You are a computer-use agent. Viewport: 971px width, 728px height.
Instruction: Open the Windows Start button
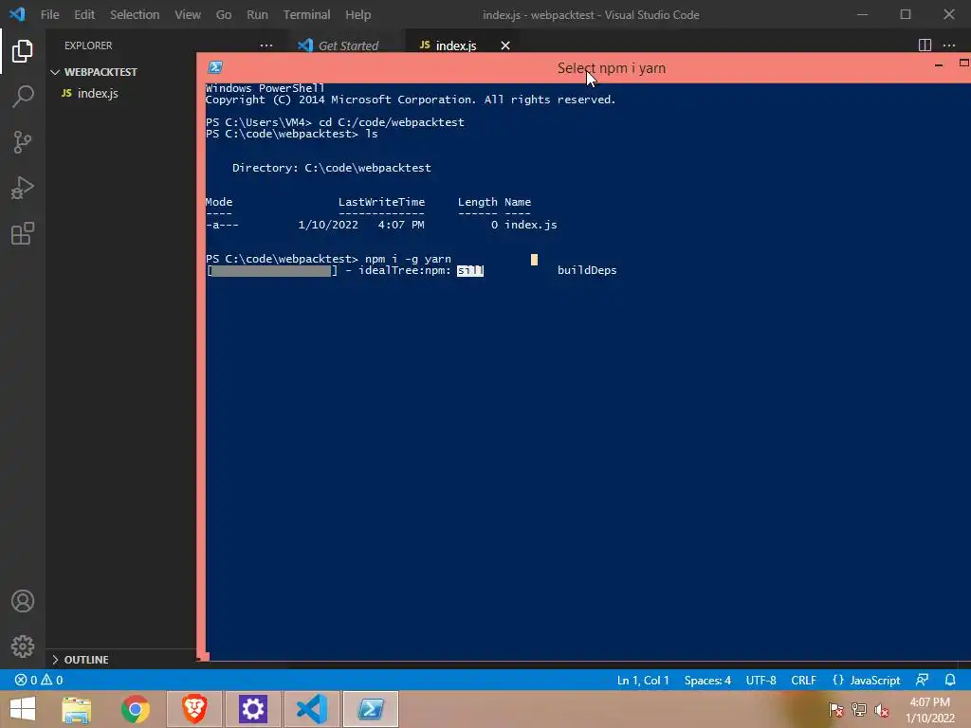(23, 709)
